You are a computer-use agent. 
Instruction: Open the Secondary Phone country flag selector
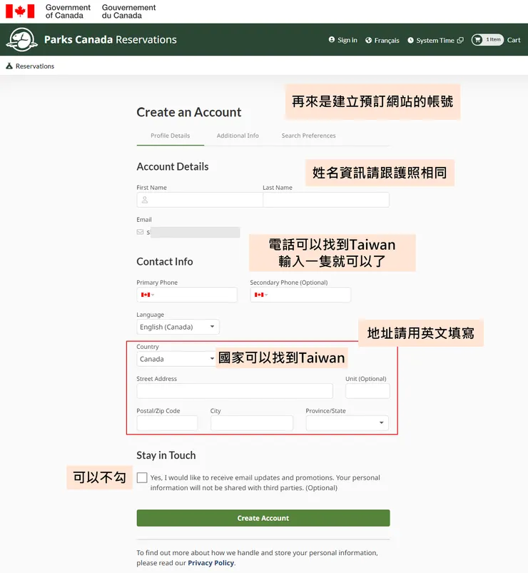(261, 295)
